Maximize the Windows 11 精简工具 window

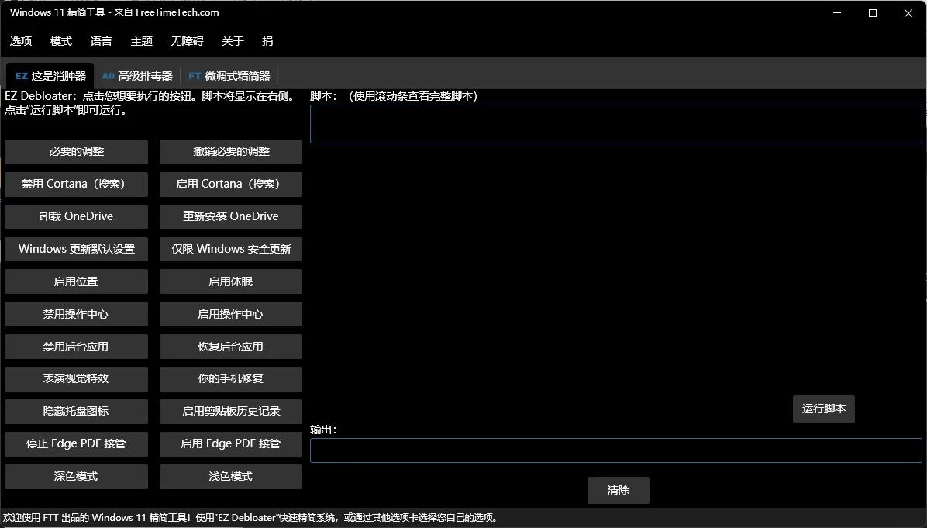[x=873, y=13]
